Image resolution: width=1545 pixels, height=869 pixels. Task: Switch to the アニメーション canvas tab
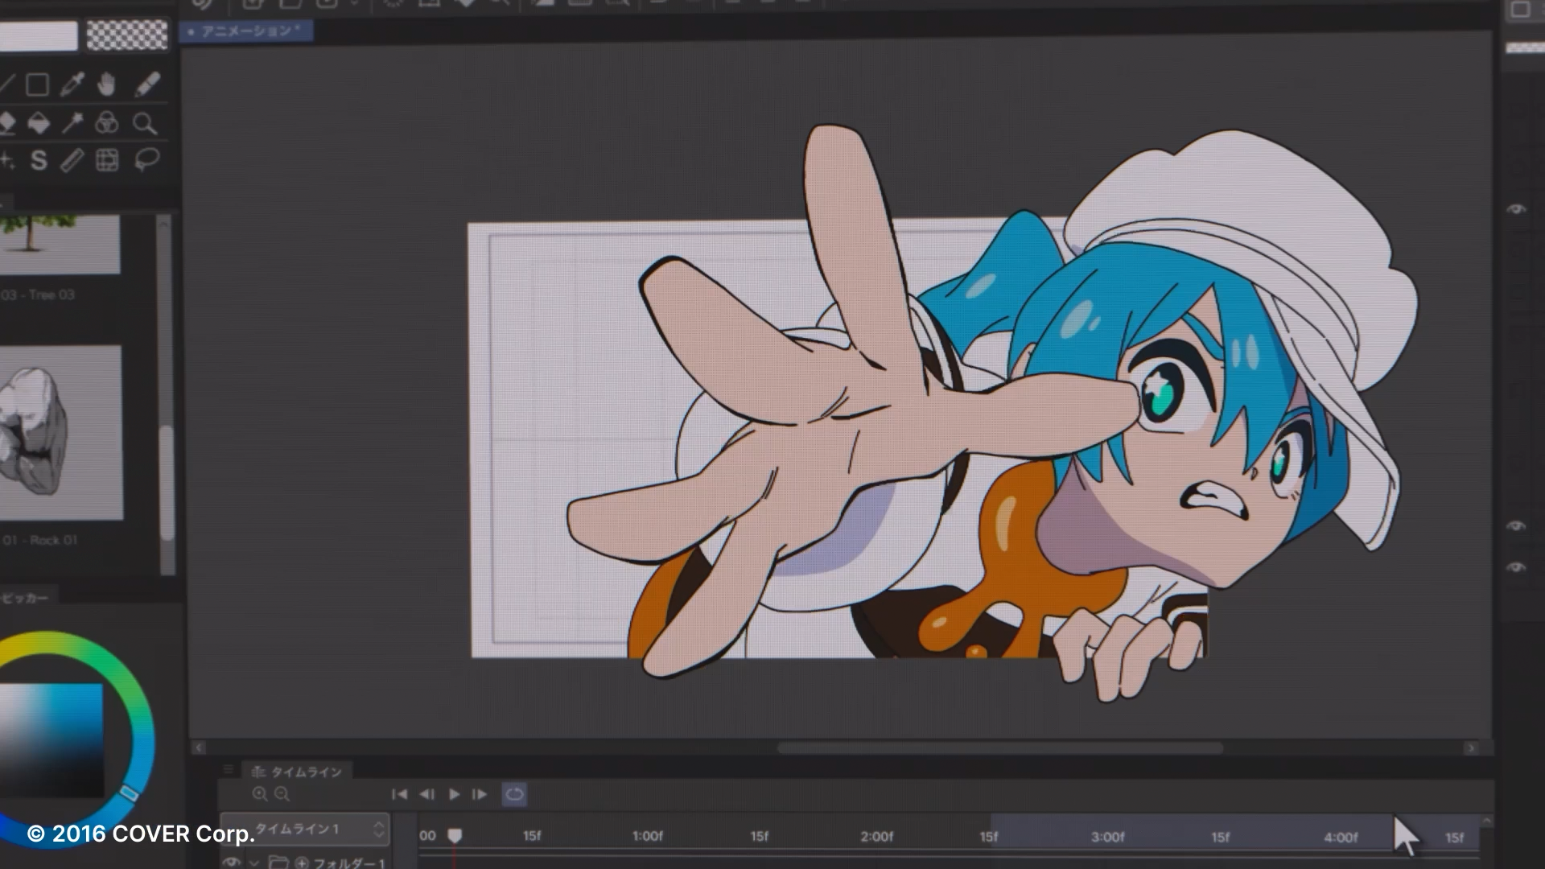coord(245,31)
